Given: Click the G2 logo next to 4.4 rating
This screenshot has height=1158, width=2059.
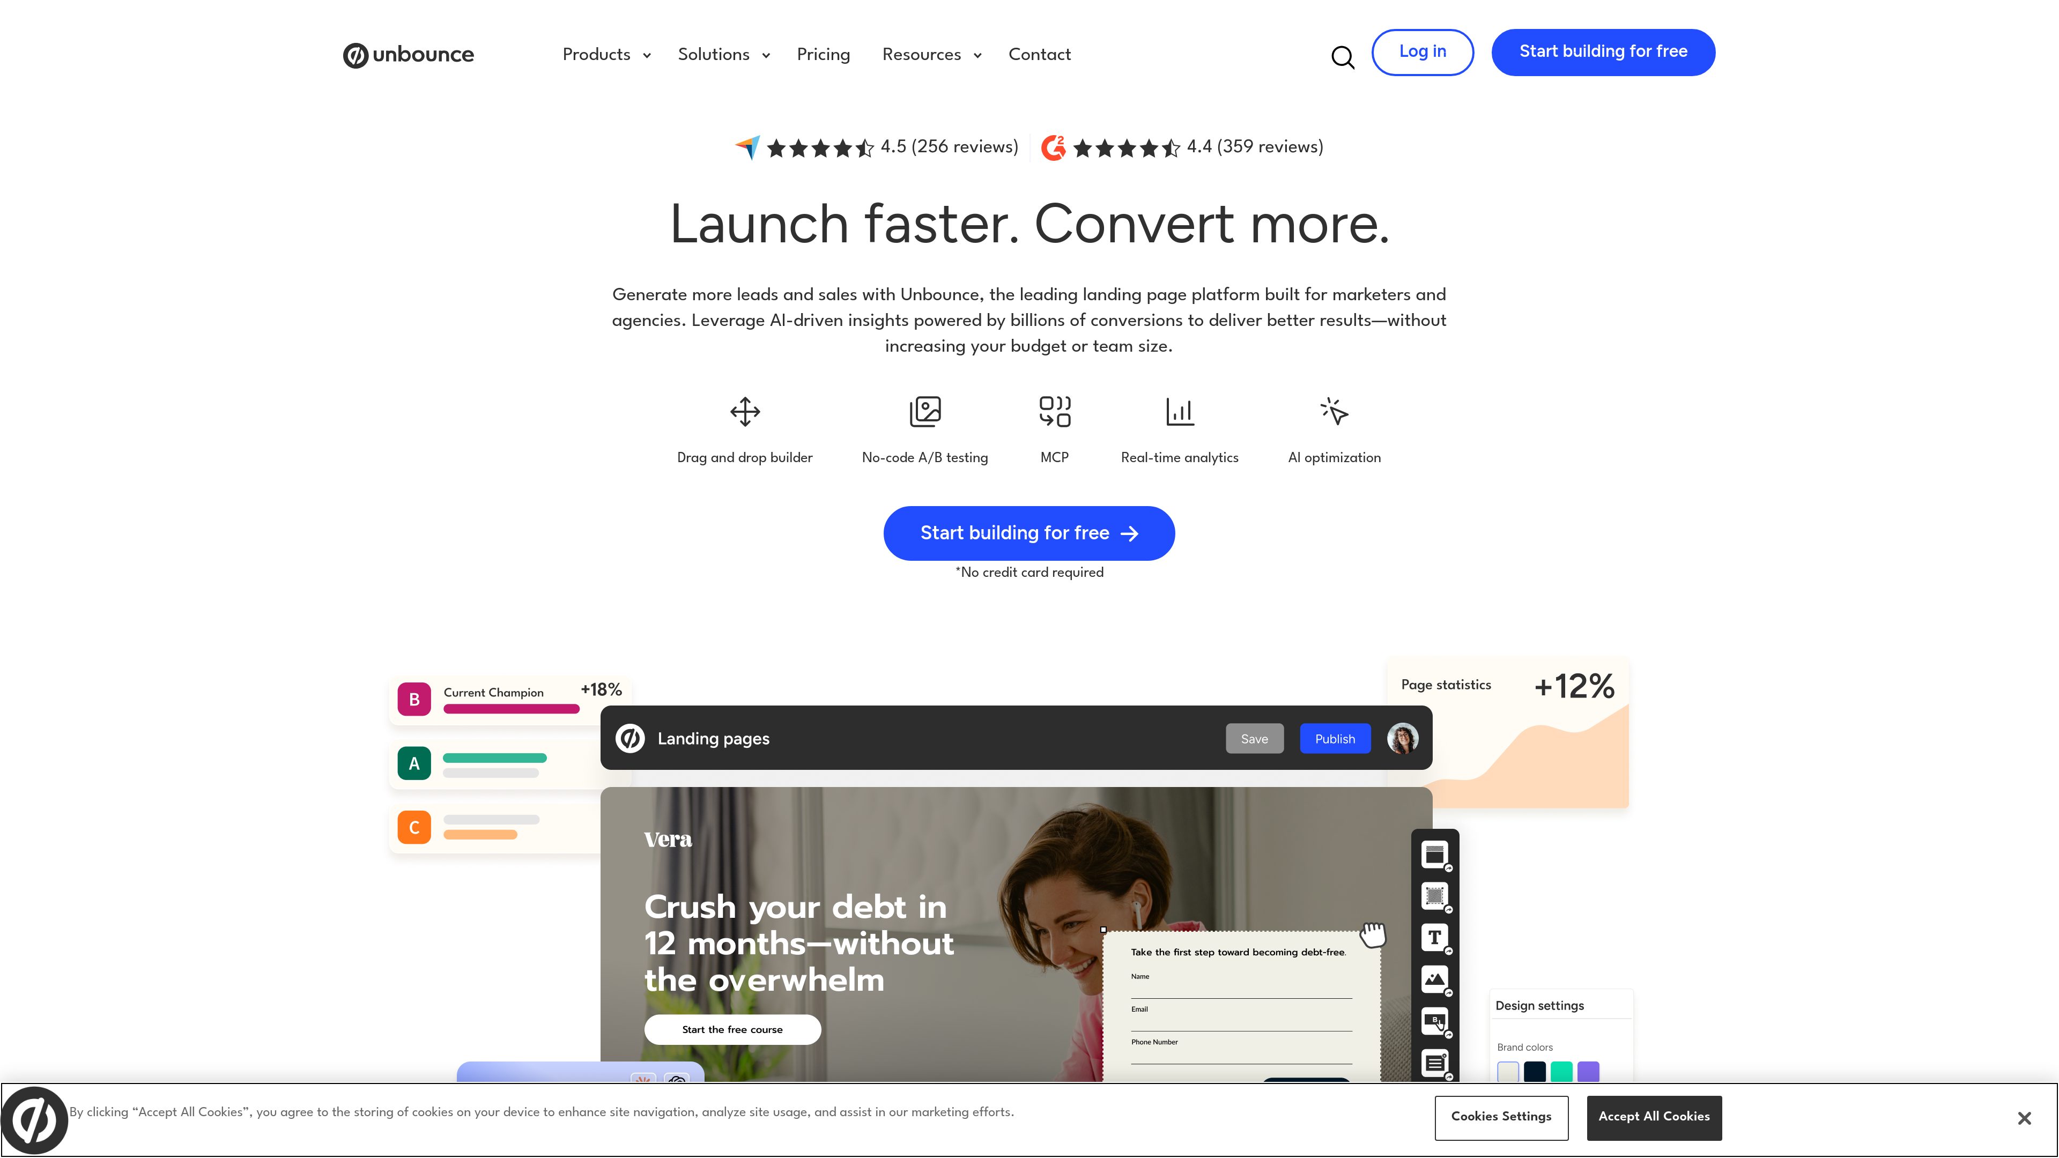Looking at the screenshot, I should 1054,147.
